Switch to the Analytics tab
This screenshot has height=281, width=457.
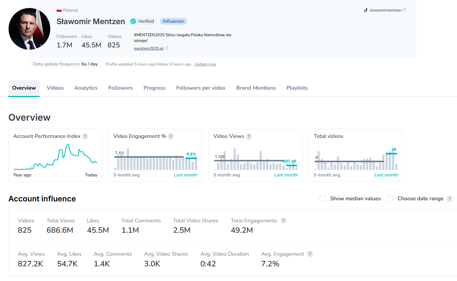(x=86, y=88)
